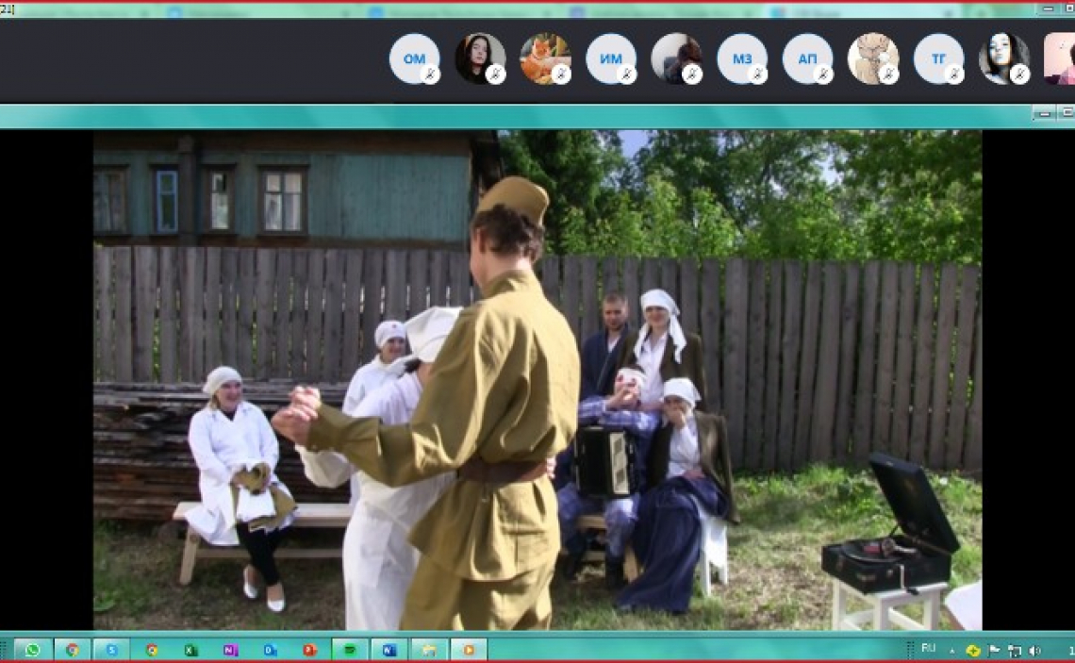Image resolution: width=1075 pixels, height=663 pixels.
Task: Switch to Outlook in the taskbar
Action: point(270,650)
